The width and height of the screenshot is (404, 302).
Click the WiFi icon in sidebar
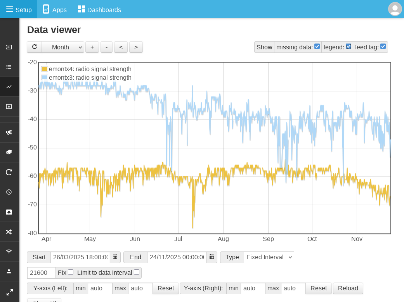click(x=9, y=251)
